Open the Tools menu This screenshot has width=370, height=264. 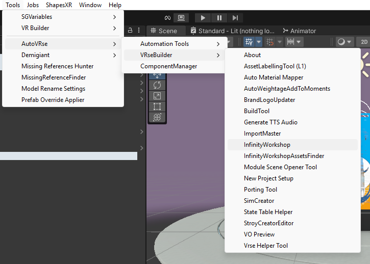coord(13,5)
